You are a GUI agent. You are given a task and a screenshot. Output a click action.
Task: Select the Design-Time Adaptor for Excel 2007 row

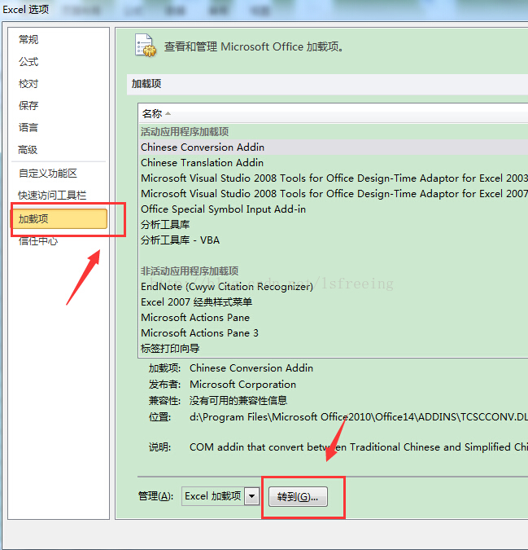pos(334,194)
